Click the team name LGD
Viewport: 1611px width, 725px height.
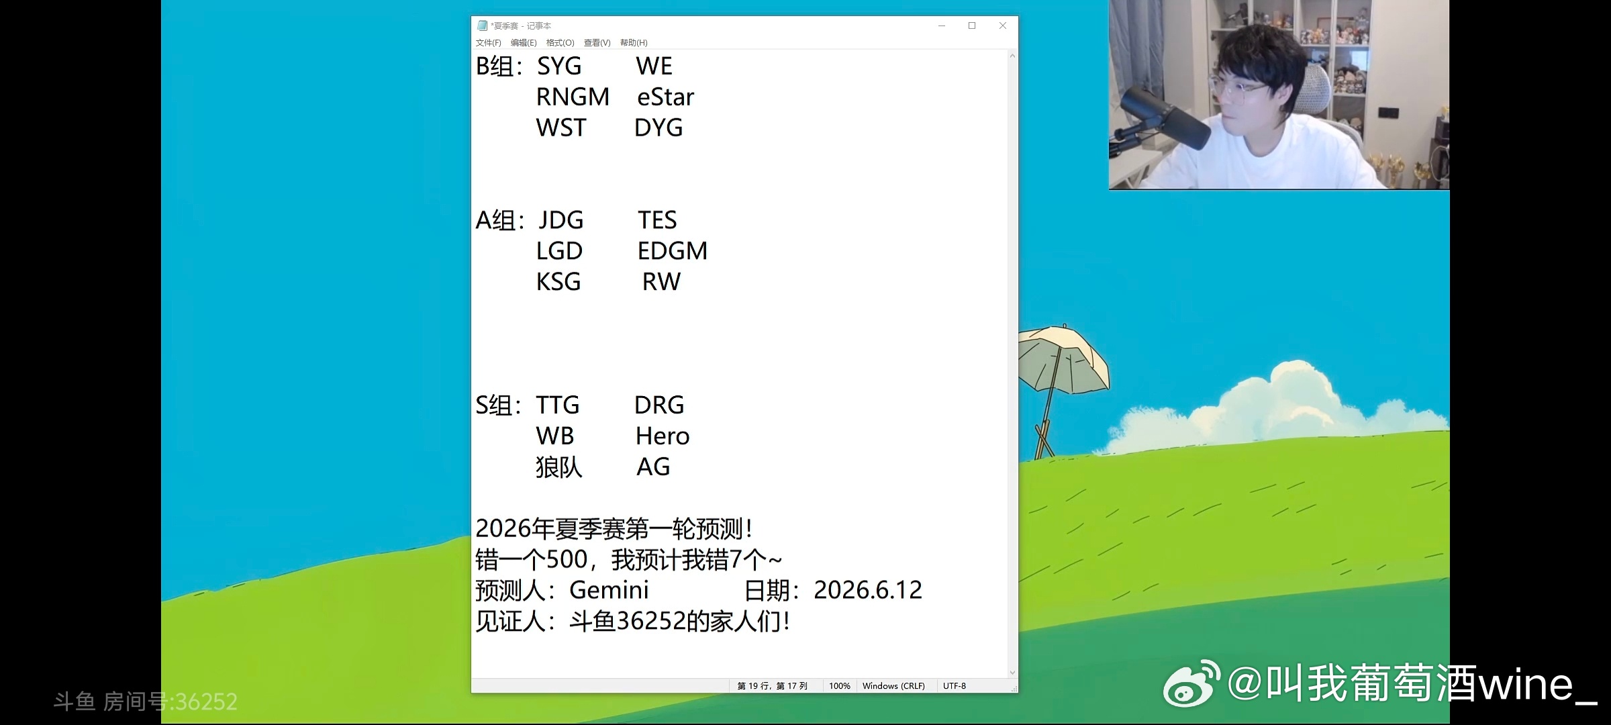pos(559,251)
